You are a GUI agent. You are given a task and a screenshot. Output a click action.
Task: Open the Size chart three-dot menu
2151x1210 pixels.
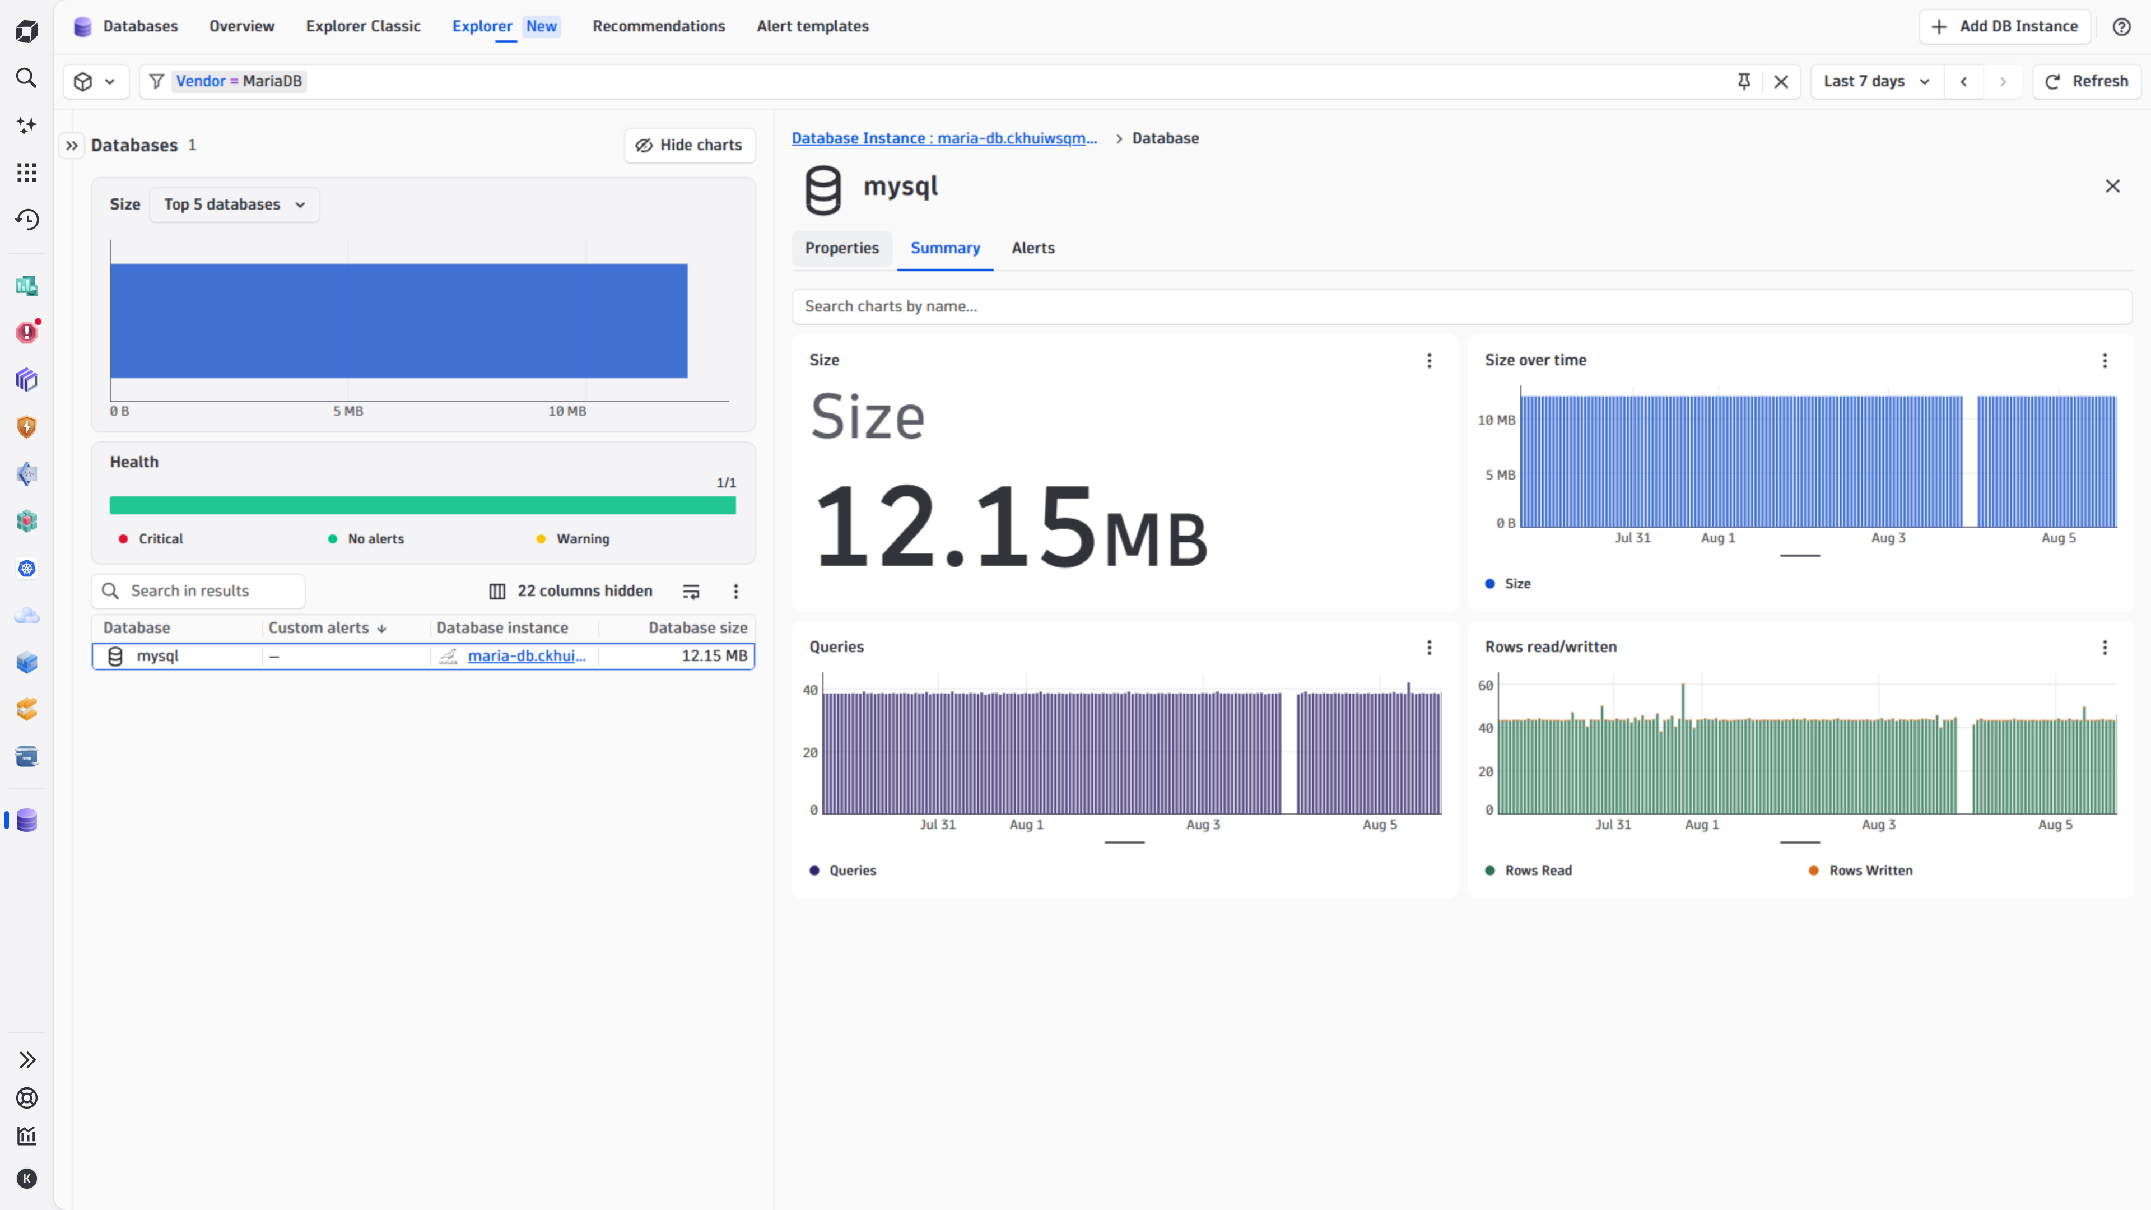pyautogui.click(x=1430, y=360)
